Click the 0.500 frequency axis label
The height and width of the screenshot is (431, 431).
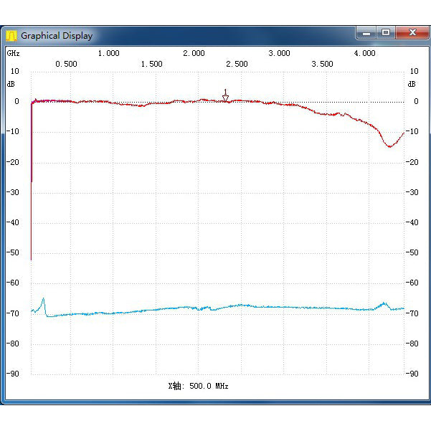click(66, 64)
